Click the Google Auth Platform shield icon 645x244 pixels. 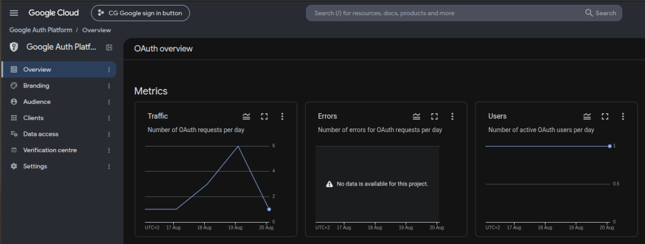pos(14,47)
